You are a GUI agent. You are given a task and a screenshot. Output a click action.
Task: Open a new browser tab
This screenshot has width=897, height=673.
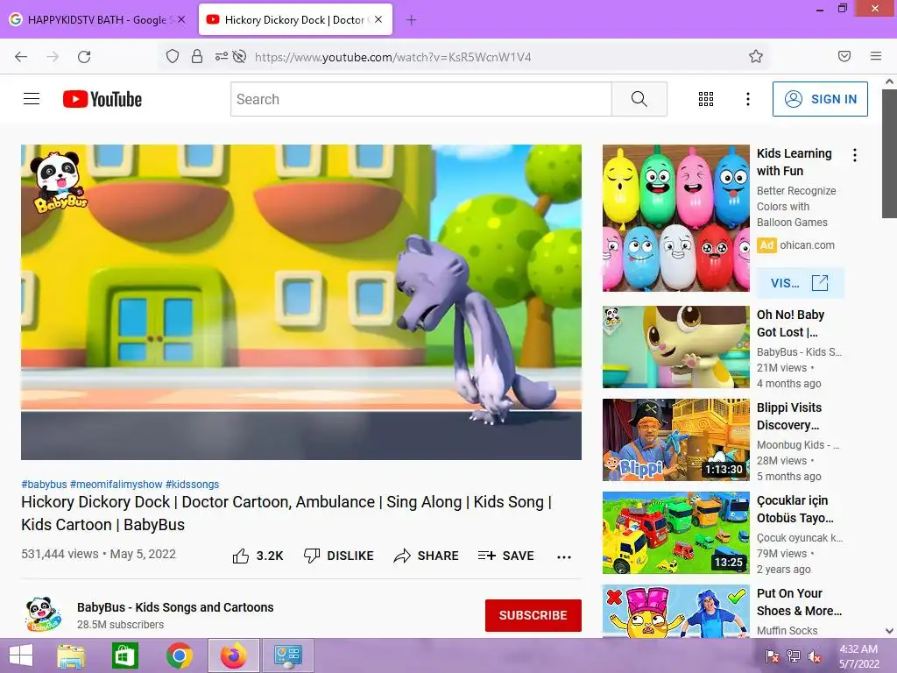[411, 20]
